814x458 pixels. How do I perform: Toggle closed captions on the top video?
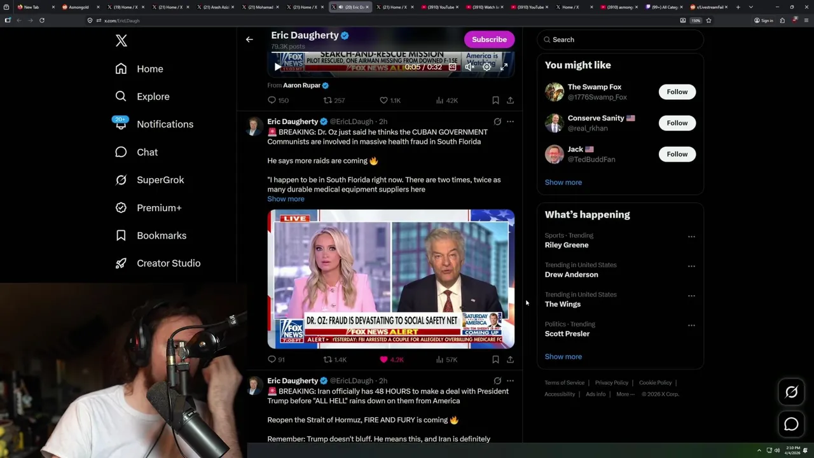click(x=453, y=67)
